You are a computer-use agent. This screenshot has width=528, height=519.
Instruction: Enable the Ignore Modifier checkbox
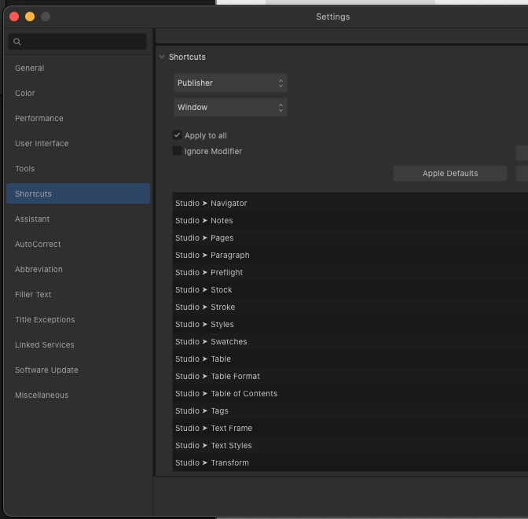click(178, 151)
